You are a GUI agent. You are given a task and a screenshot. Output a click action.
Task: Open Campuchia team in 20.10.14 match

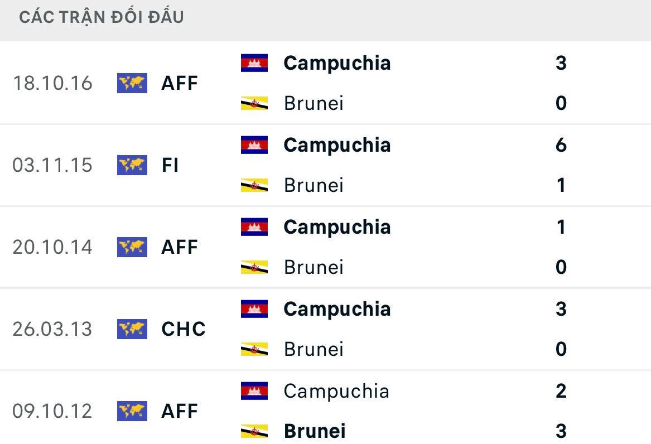pos(337,227)
